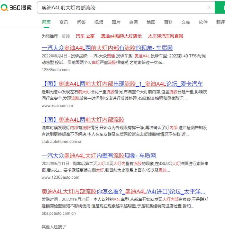225x229 pixels.
Task: Click the green search button
Action: tap(220, 8)
